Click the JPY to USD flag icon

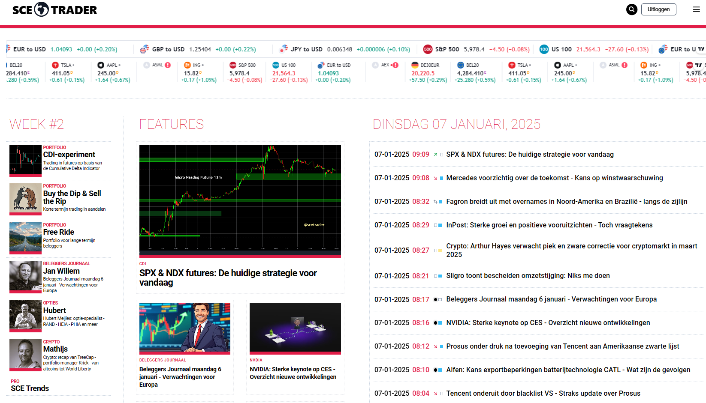(x=284, y=49)
